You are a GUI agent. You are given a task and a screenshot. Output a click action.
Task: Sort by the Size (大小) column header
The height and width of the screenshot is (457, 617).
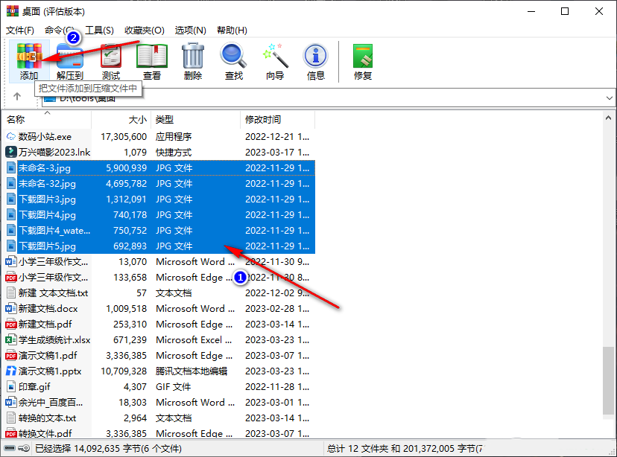[x=121, y=119]
